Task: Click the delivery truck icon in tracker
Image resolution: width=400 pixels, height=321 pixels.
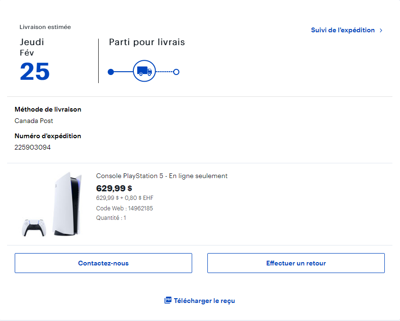Action: [144, 72]
